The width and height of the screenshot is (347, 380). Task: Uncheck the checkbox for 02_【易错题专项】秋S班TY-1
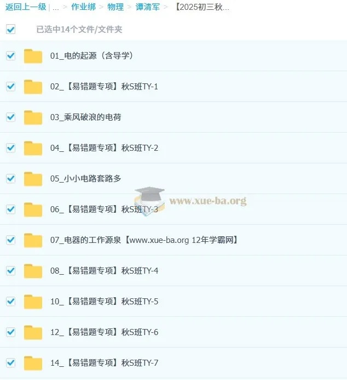point(10,86)
